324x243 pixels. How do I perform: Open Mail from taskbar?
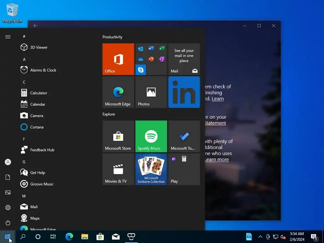click(116, 237)
